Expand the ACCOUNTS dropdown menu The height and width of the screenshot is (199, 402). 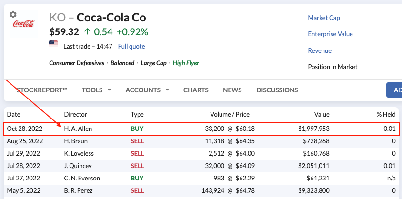point(147,90)
